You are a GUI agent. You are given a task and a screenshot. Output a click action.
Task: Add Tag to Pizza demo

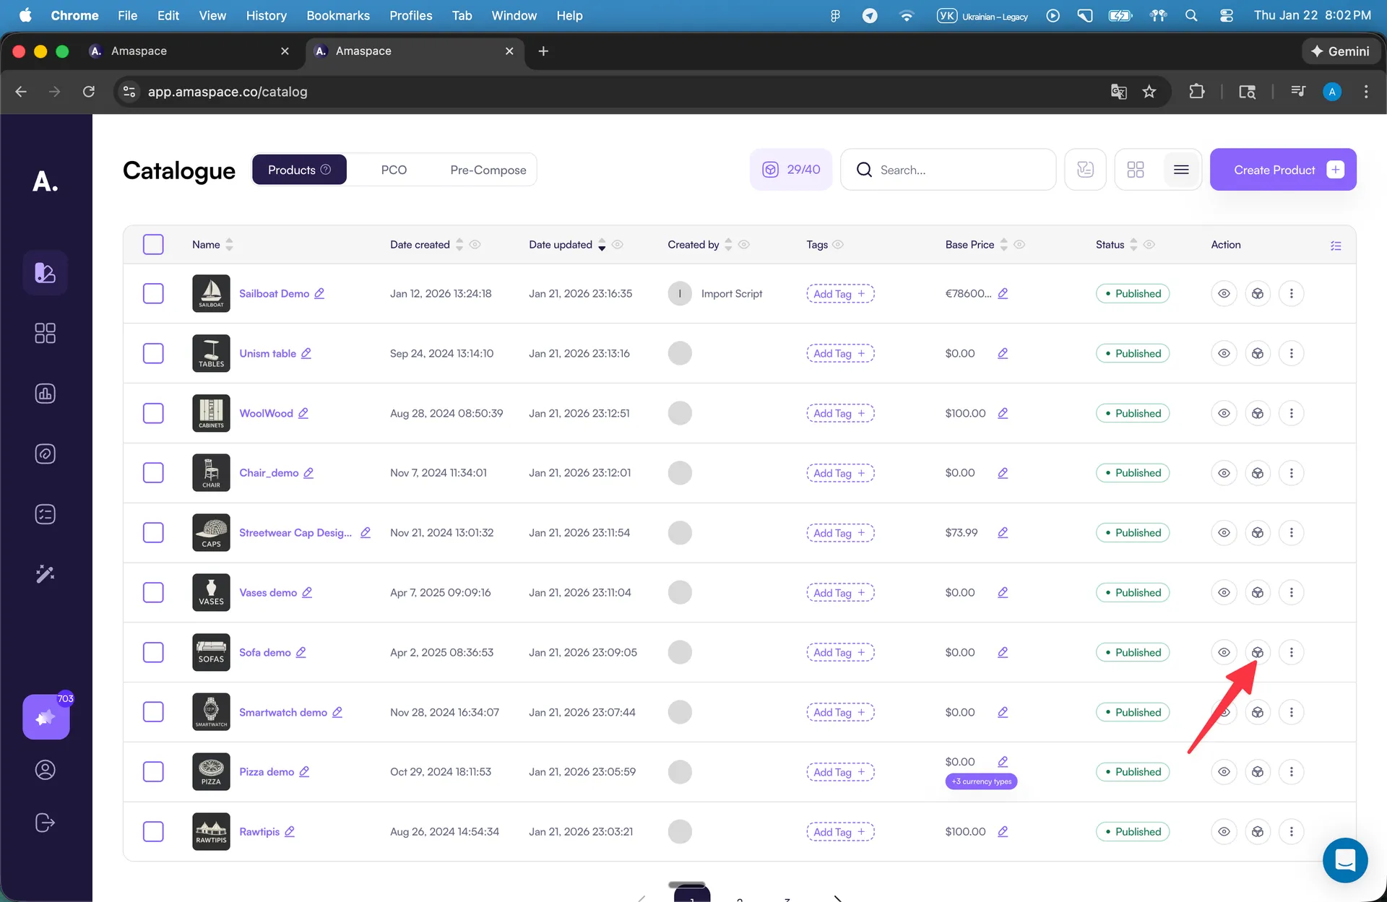click(x=839, y=772)
